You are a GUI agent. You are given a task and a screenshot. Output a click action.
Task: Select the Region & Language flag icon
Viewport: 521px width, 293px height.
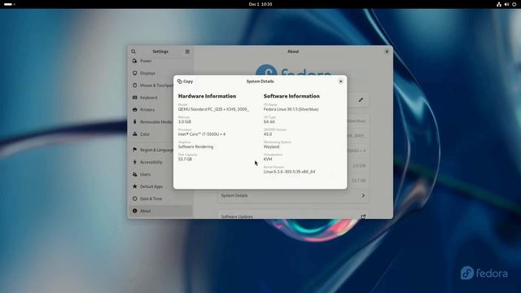point(134,150)
